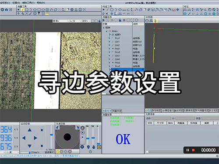Select the focus funnel tool icon

pyautogui.click(x=39, y=14)
